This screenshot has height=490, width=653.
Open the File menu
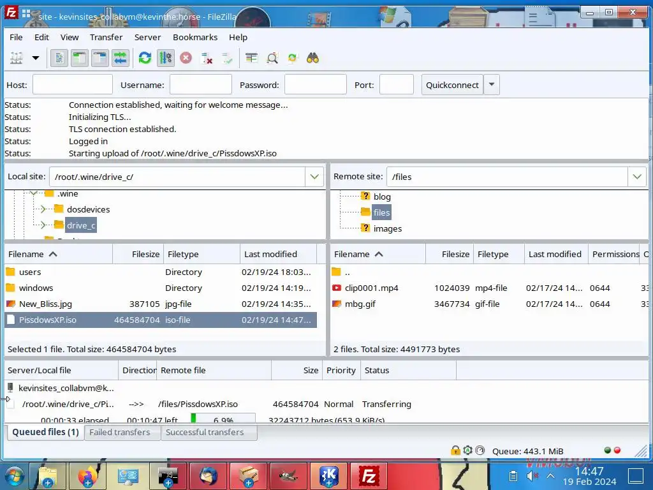(16, 37)
